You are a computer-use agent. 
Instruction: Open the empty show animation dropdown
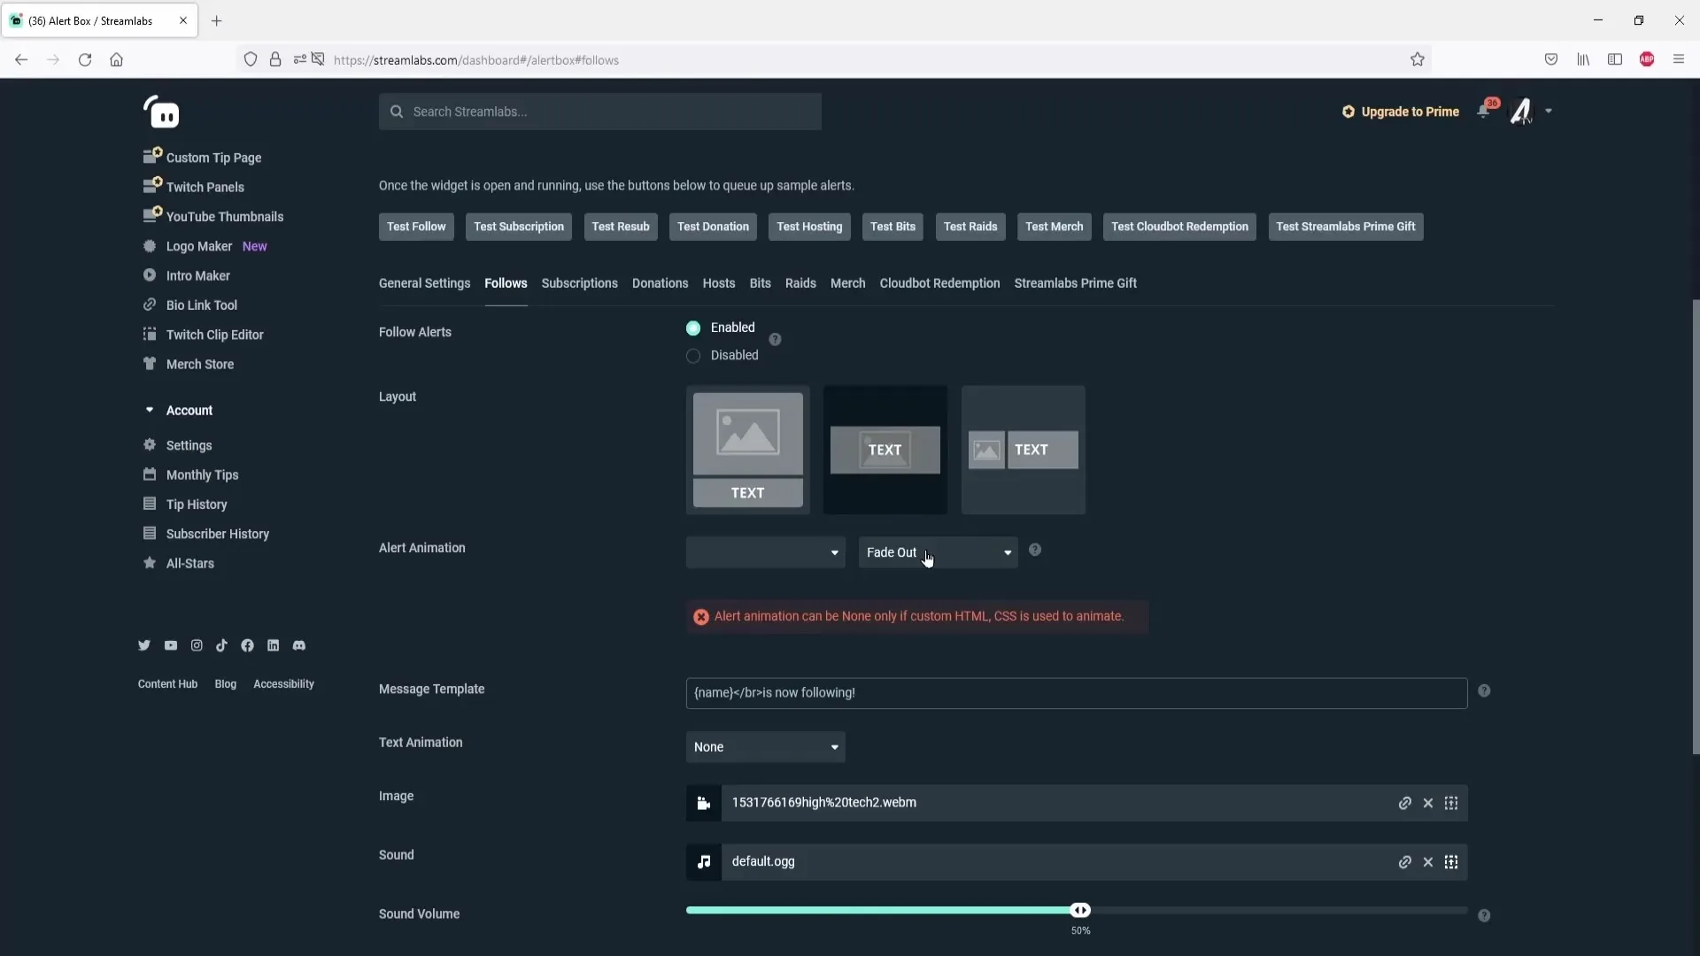(x=766, y=552)
